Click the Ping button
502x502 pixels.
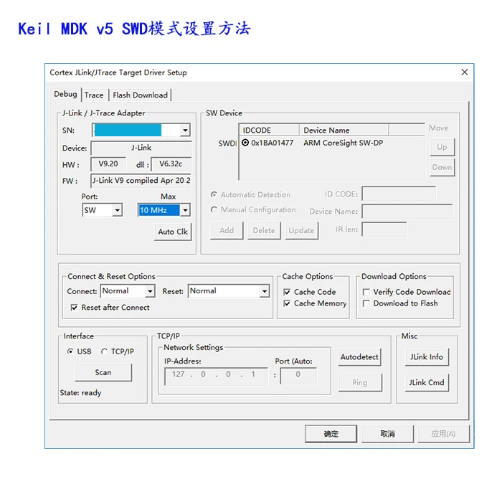click(360, 382)
